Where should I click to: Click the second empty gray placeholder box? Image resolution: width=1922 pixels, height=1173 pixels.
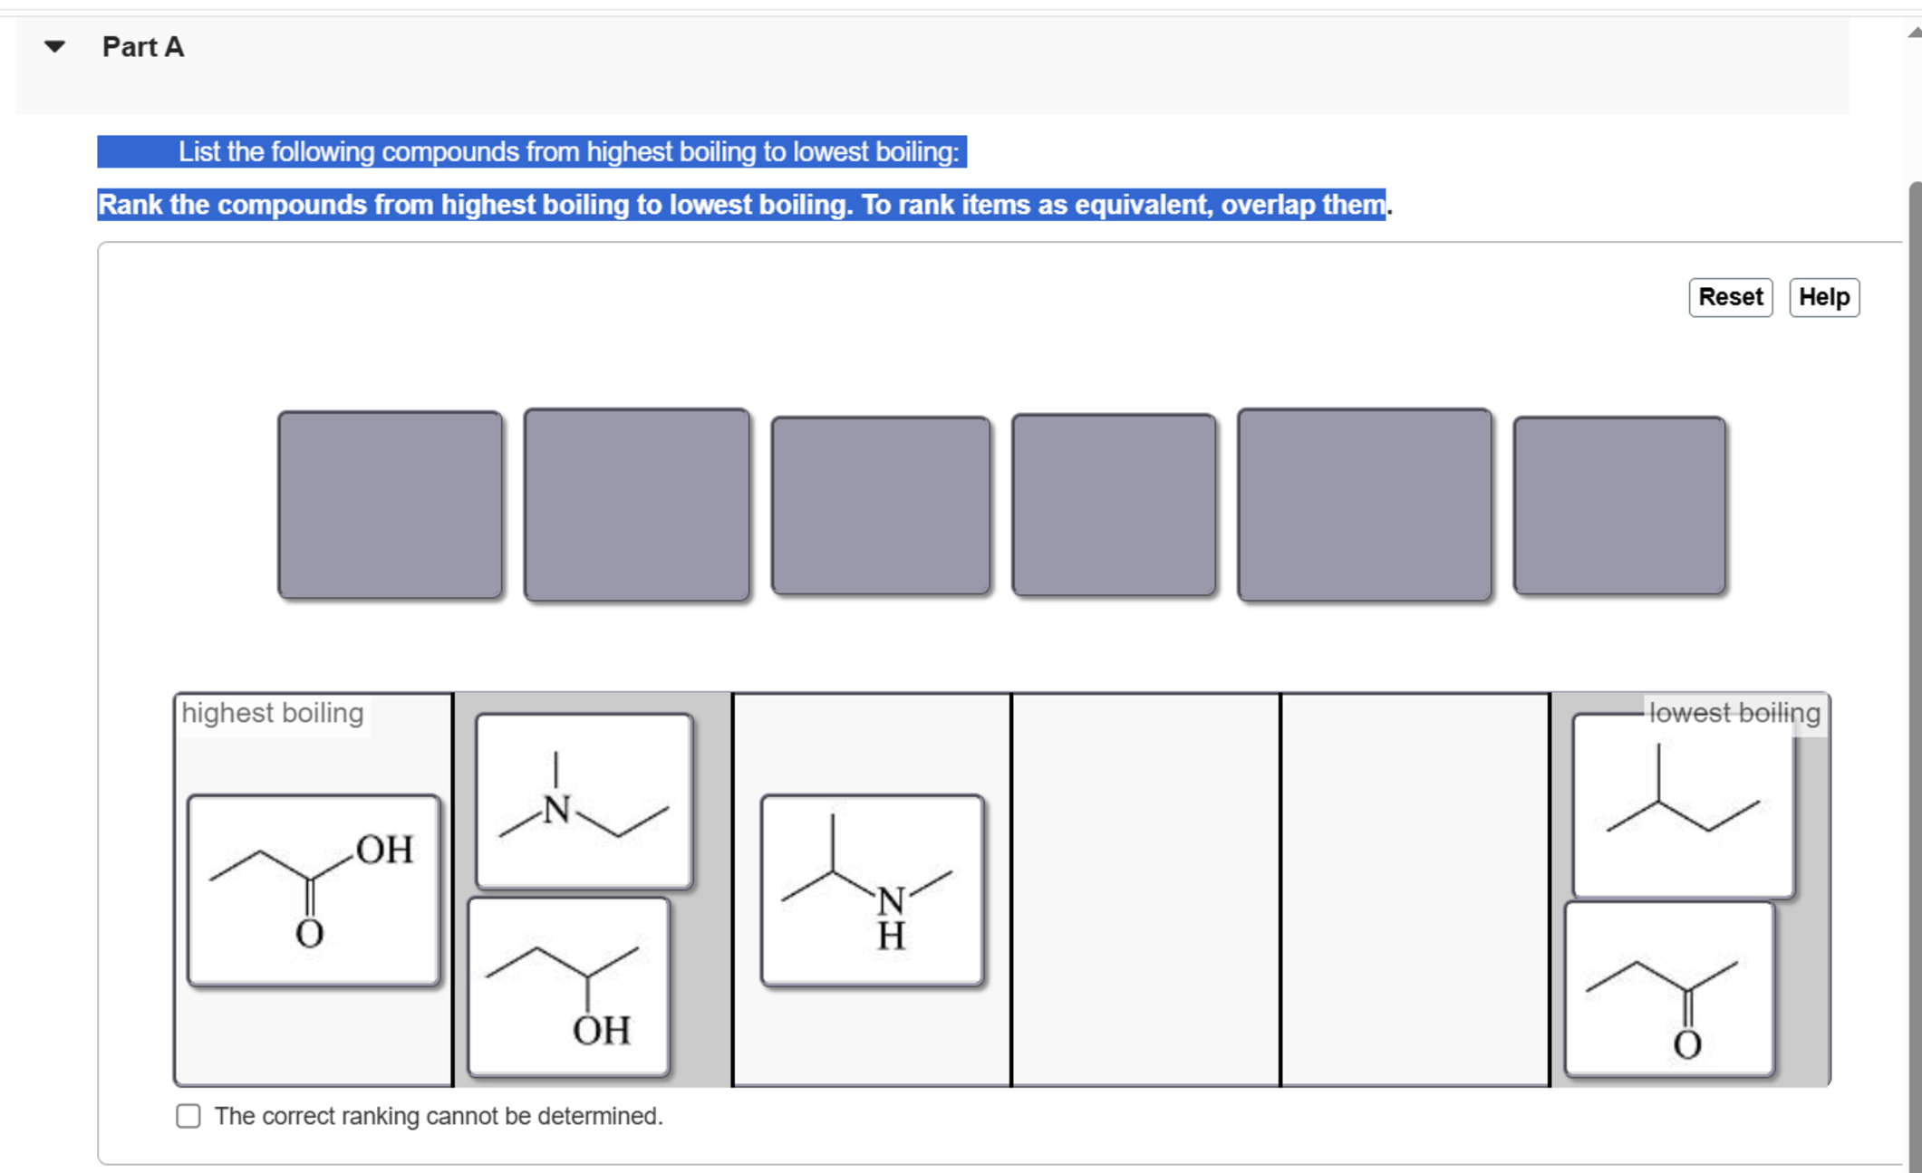[x=636, y=505]
